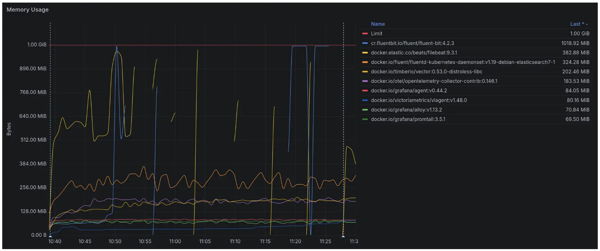The image size is (600, 251).
Task: Click the victoriametrics/vlagent color swatch
Action: click(x=365, y=100)
